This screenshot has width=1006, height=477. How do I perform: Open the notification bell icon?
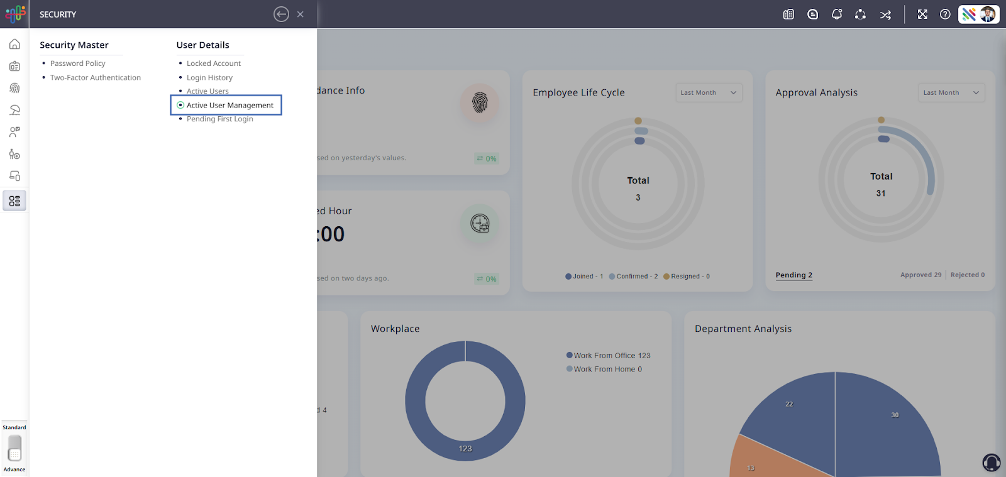tap(837, 14)
